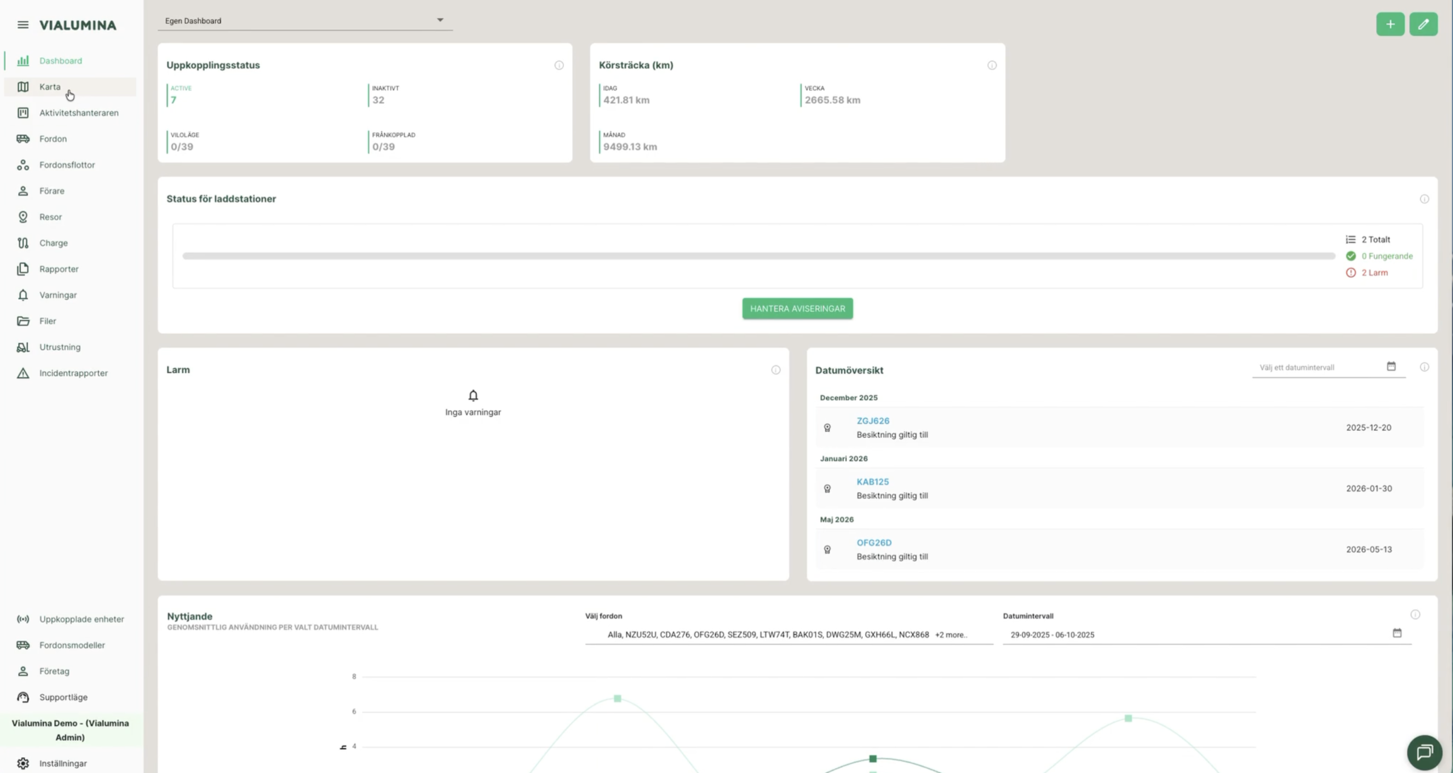Click the '0 Fungerande' status text
The image size is (1453, 773).
1387,257
